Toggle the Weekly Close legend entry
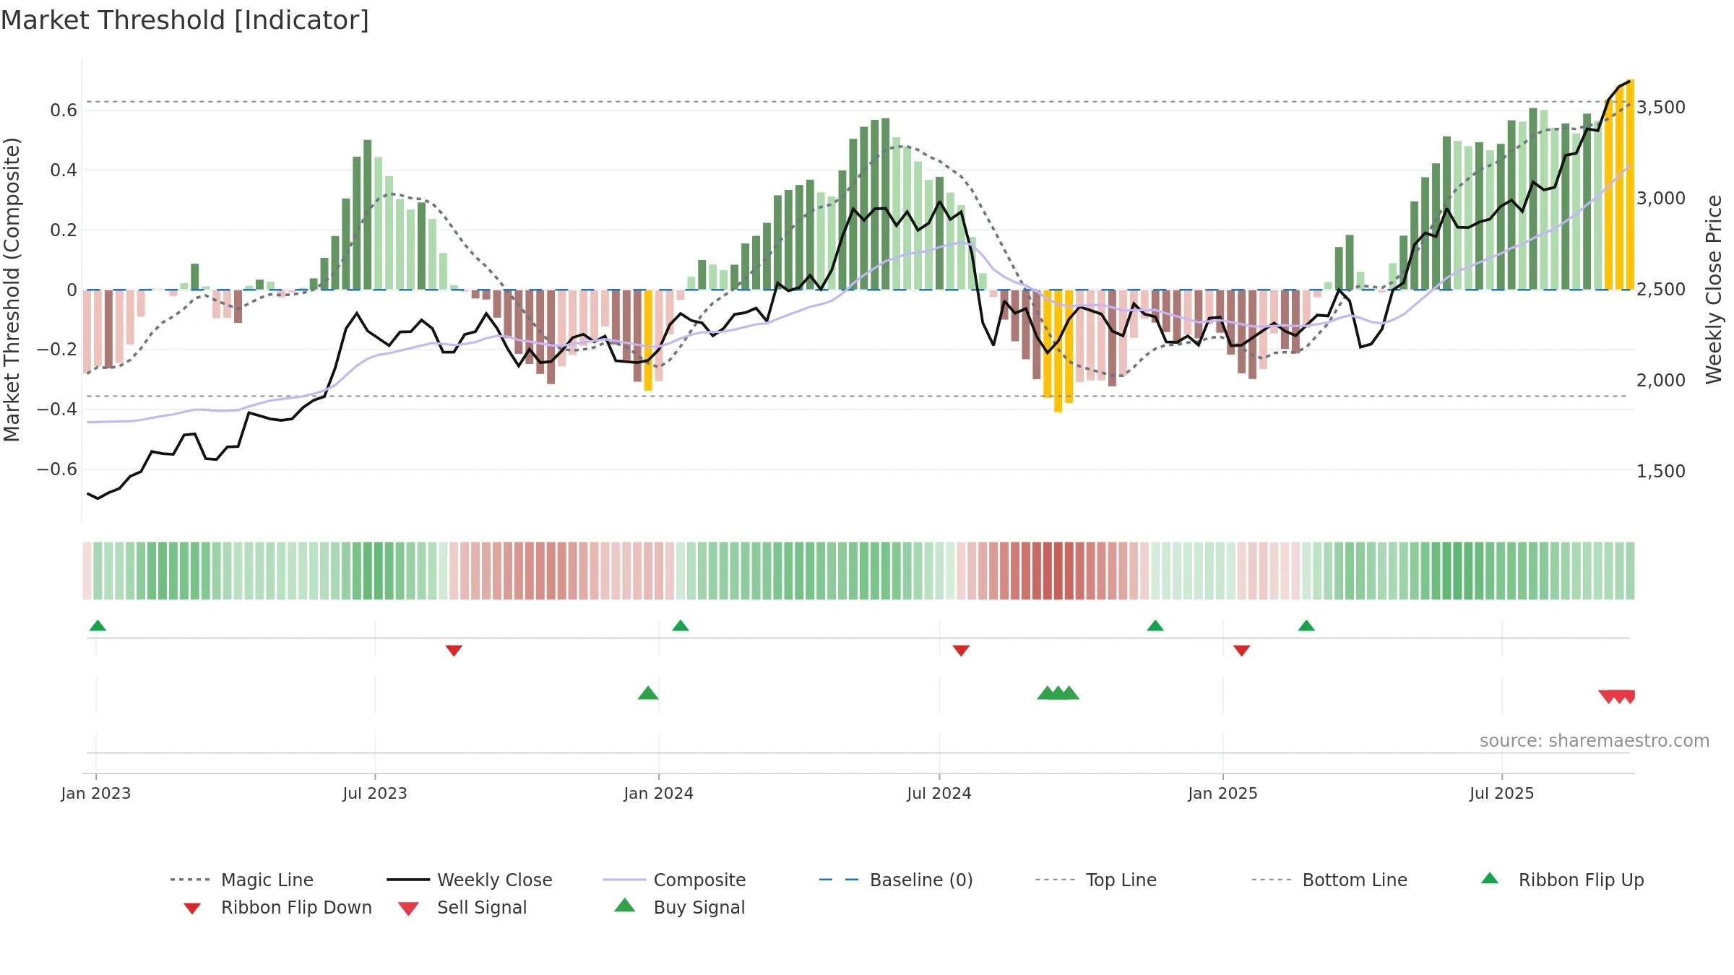The image size is (1734, 975). [470, 880]
